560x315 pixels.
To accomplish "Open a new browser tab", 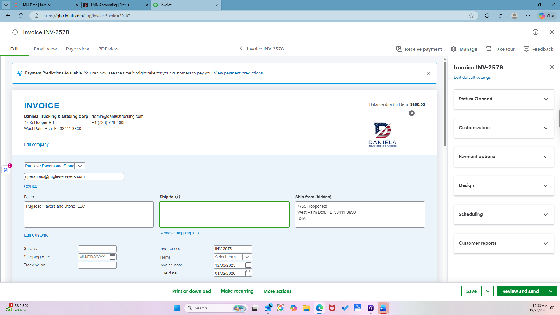I will pyautogui.click(x=226, y=5).
